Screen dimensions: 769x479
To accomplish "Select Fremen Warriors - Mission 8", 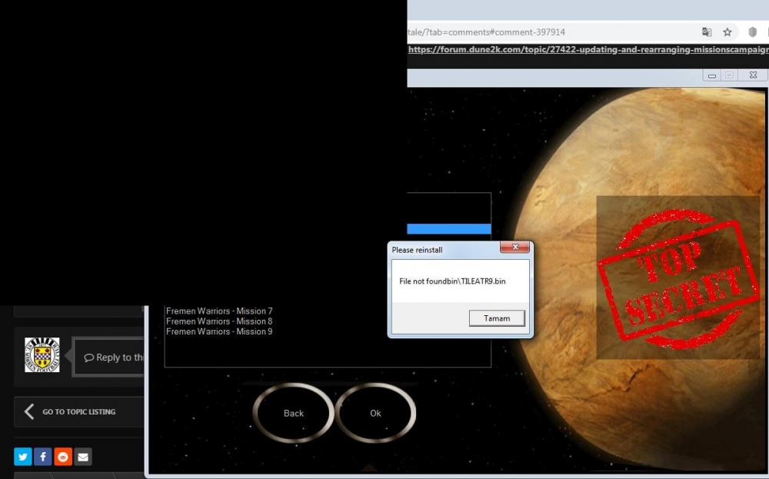I will 219,321.
